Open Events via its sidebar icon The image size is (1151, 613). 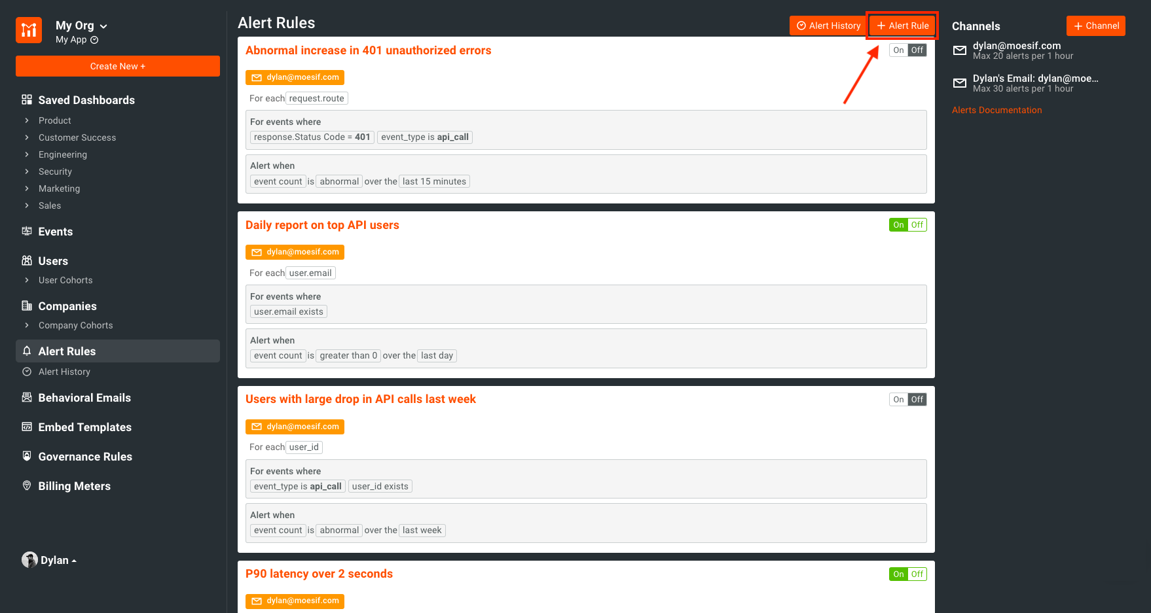pyautogui.click(x=27, y=231)
